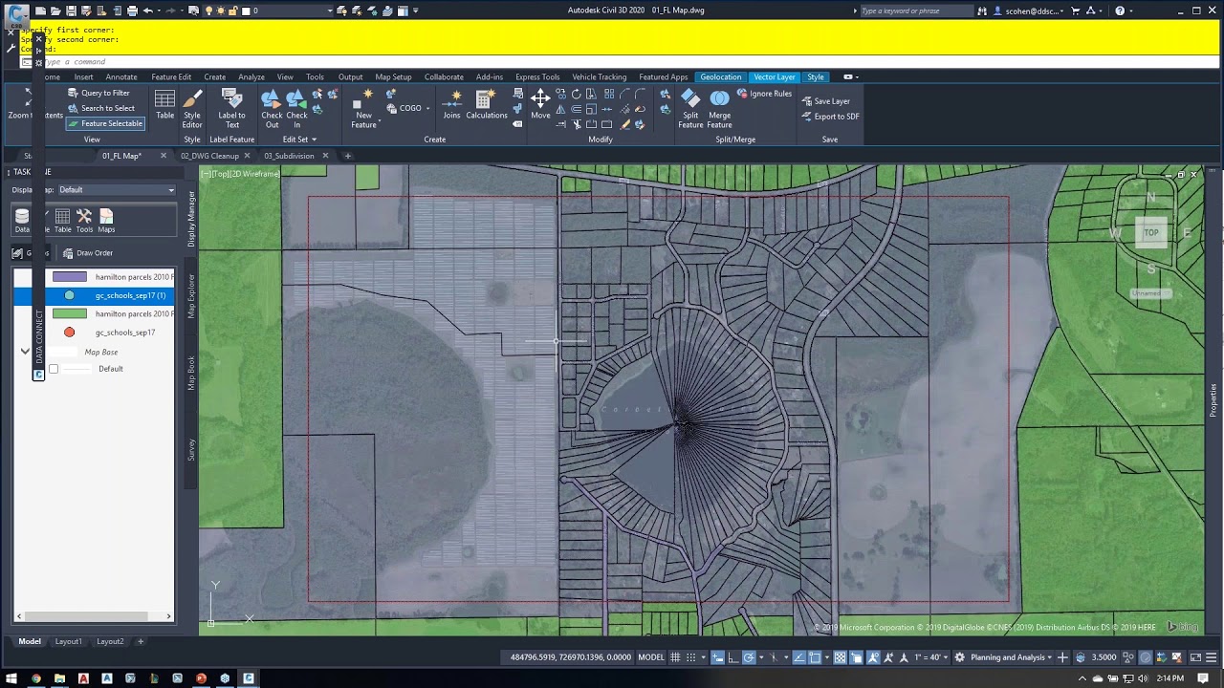The height and width of the screenshot is (688, 1224).
Task: Collapse the Map Base group
Action: pyautogui.click(x=25, y=352)
